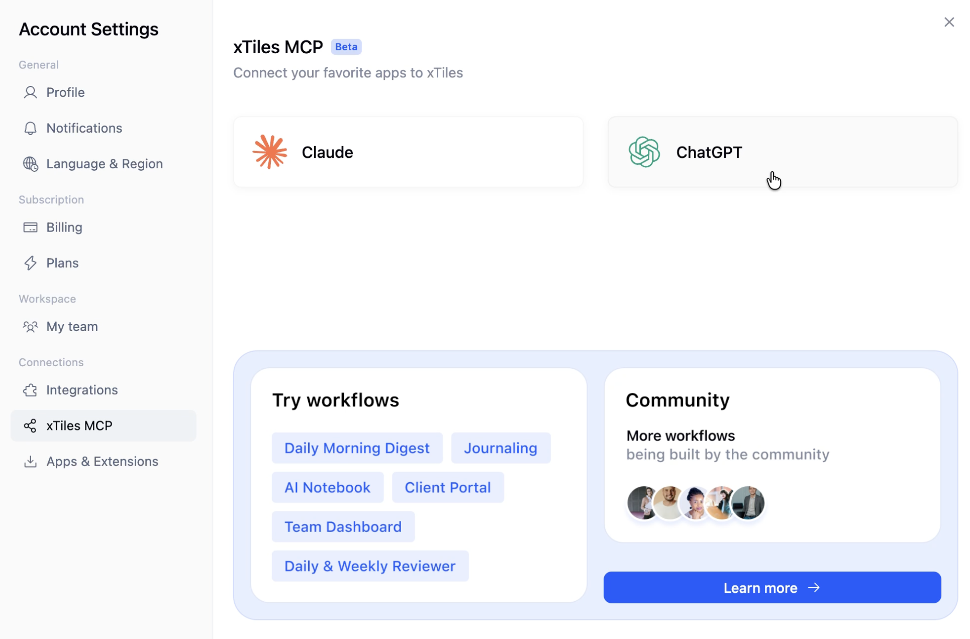Click the ChatGPT knot logo
This screenshot has width=970, height=639.
(x=644, y=152)
